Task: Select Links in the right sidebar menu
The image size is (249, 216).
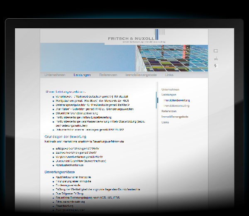Action: [165, 122]
